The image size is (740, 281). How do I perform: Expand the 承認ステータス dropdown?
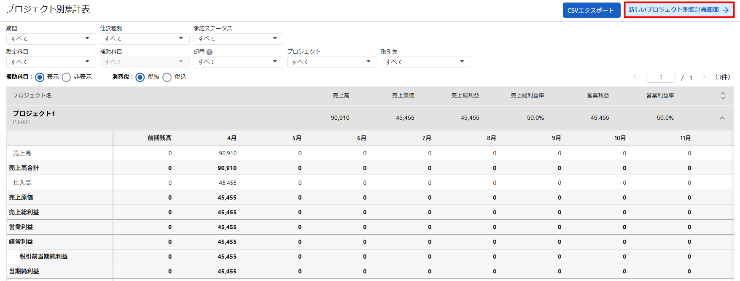238,39
